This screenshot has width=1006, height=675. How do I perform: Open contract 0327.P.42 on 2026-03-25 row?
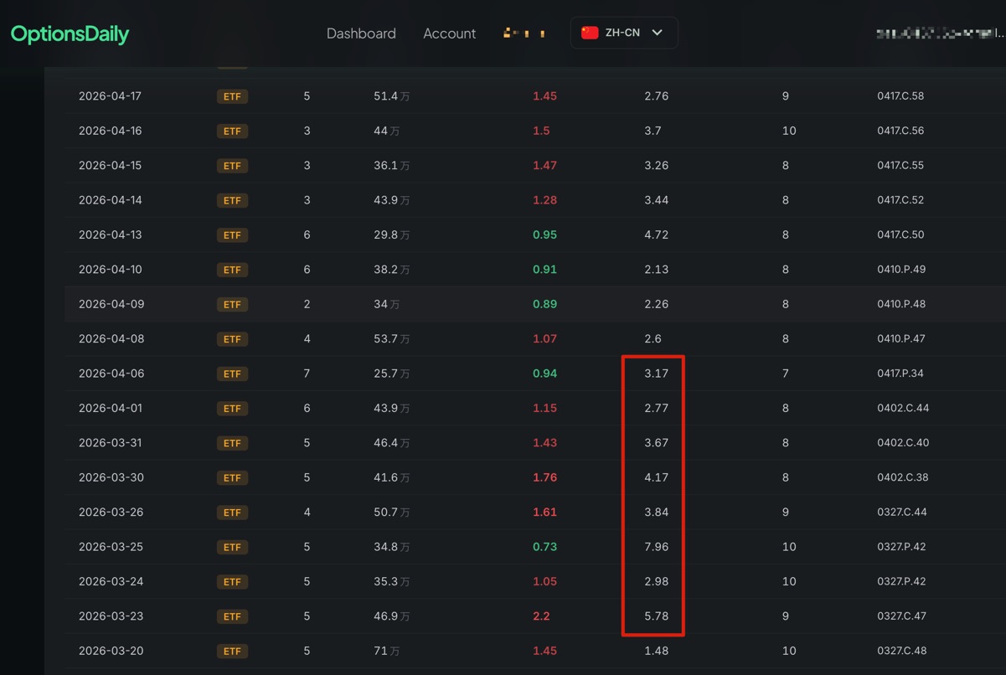click(901, 547)
